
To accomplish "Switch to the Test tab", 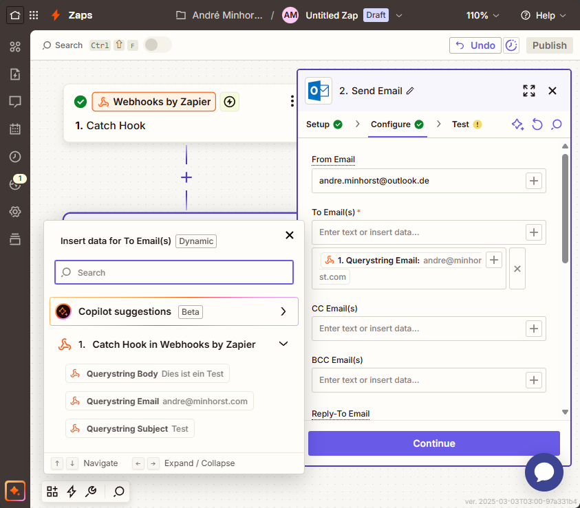I will pyautogui.click(x=460, y=124).
